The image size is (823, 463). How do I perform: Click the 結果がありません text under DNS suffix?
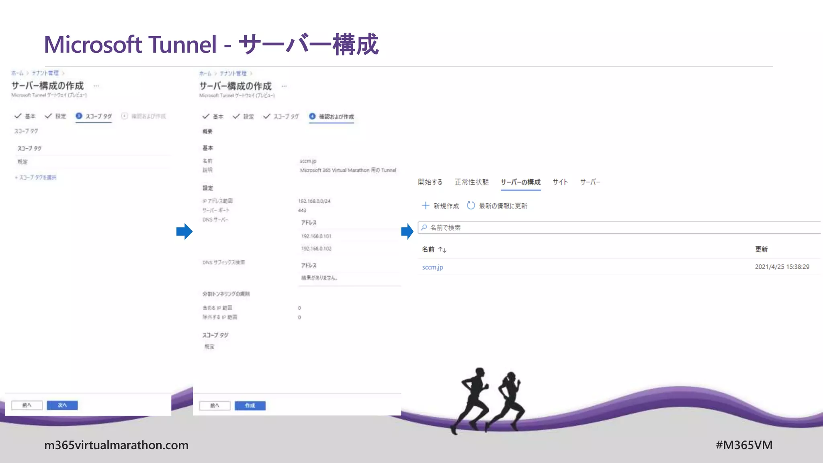[319, 278]
